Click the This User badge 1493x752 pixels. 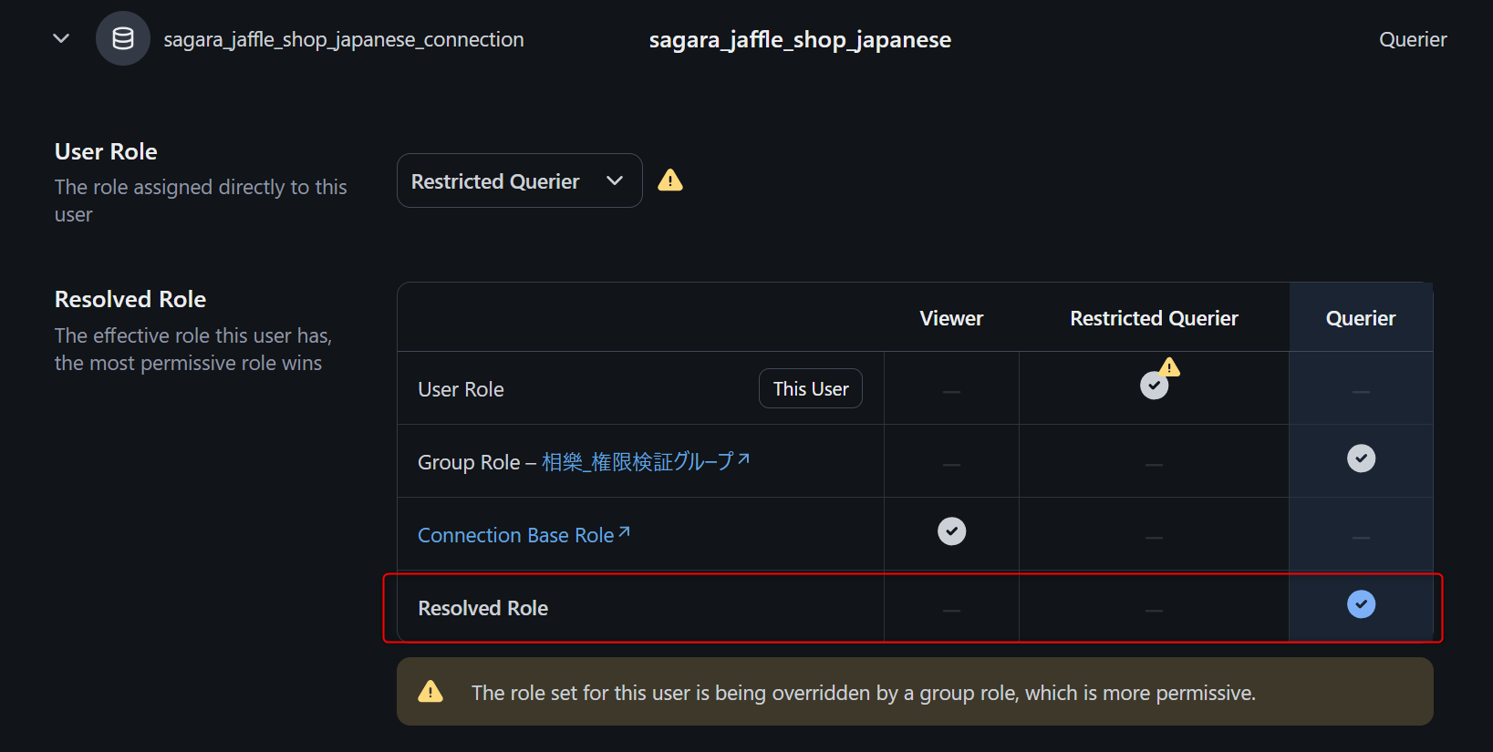811,389
